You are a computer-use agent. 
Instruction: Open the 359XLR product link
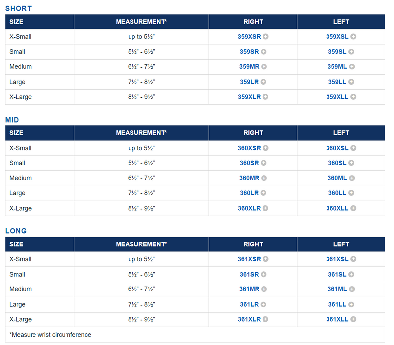[249, 97]
